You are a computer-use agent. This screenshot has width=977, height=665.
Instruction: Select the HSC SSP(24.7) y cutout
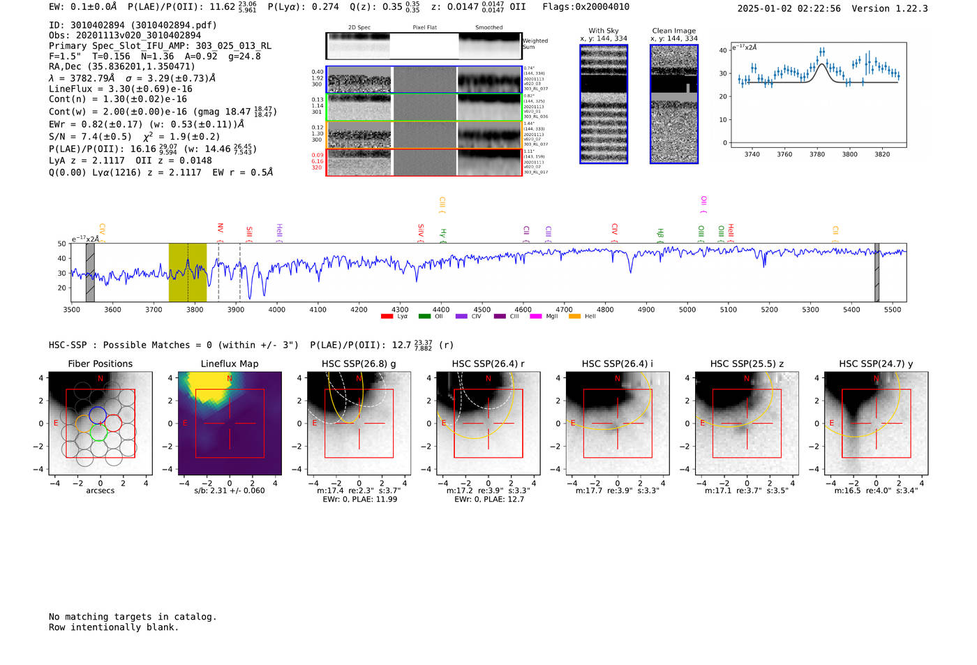pyautogui.click(x=877, y=424)
